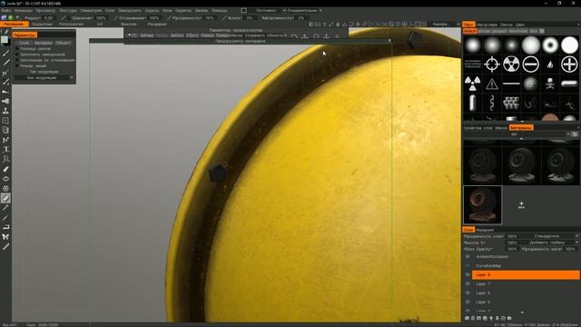Open the Без модуляции dropdown
This screenshot has height=327, width=581.
coord(44,78)
